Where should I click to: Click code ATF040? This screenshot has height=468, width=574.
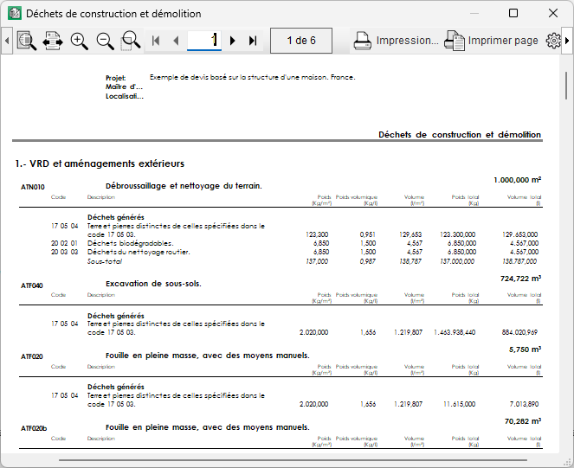(32, 285)
